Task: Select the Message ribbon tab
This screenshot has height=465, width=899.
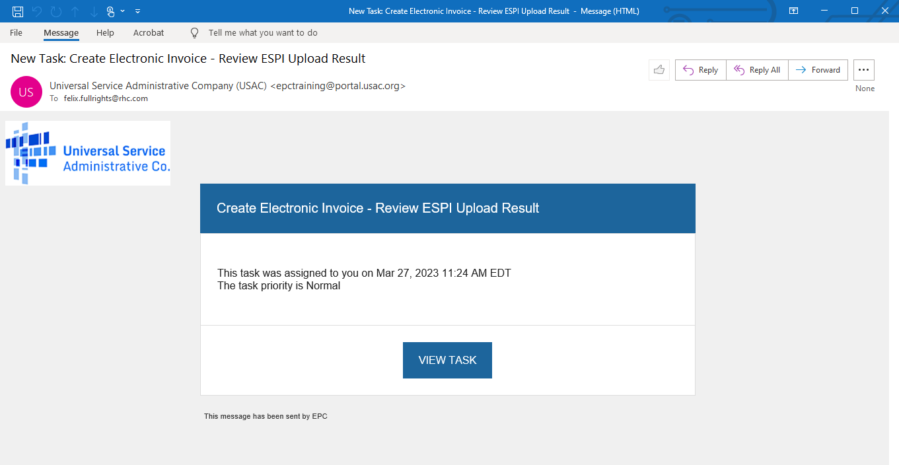Action: (61, 32)
